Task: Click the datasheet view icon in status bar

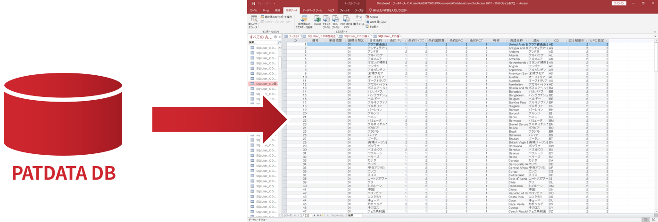Action: (646, 220)
